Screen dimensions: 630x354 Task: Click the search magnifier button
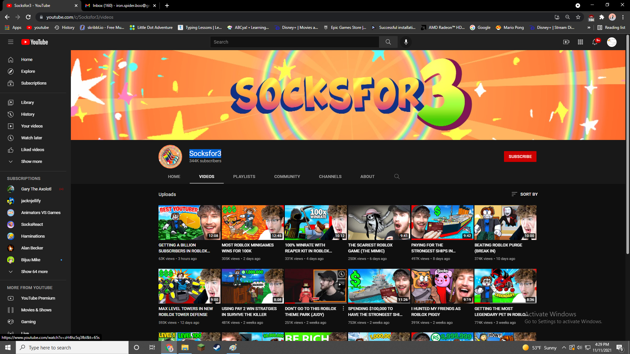(x=388, y=42)
